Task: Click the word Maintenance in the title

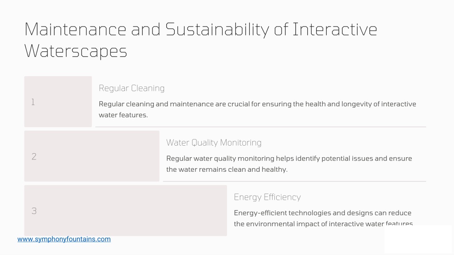Action: click(x=75, y=30)
